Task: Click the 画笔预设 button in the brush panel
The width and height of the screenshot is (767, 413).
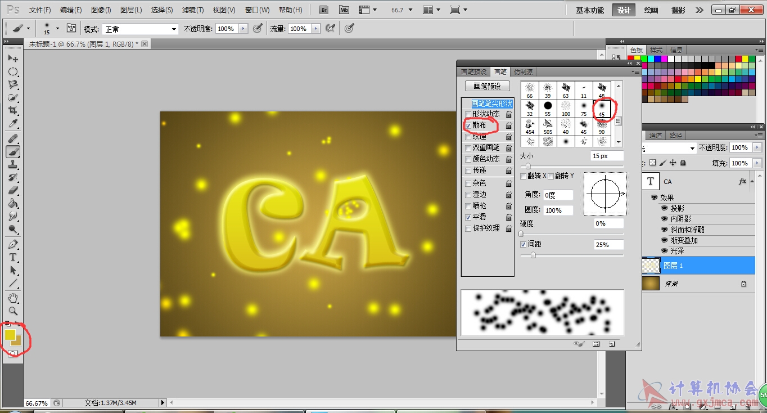Action: tap(487, 86)
